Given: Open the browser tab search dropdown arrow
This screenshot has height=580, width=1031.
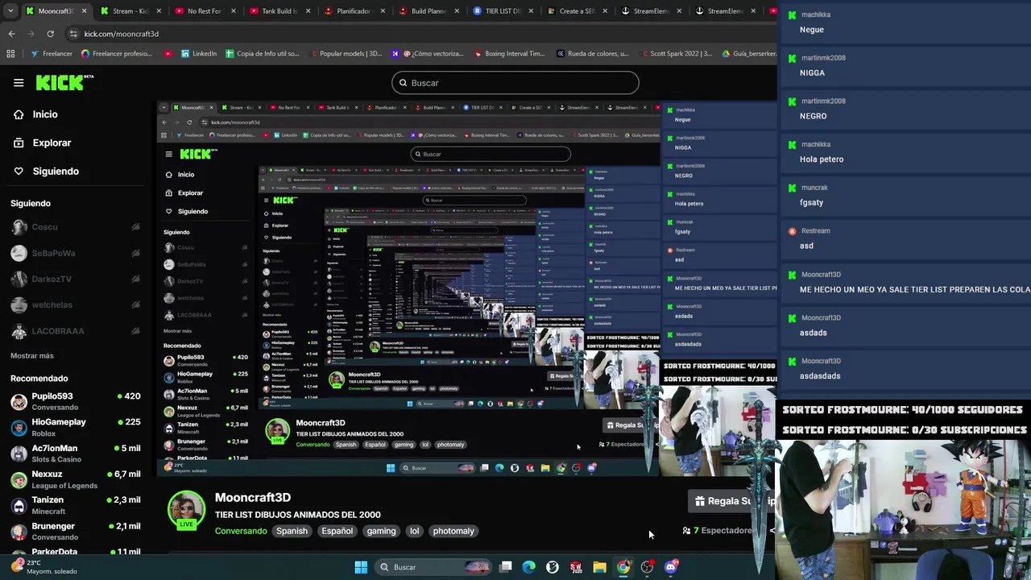Looking at the screenshot, I should [x=9, y=11].
